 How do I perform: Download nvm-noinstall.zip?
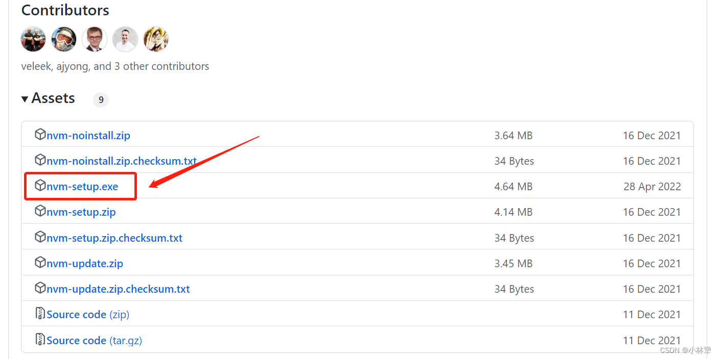pyautogui.click(x=88, y=136)
